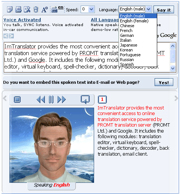Image resolution: width=180 pixels, height=194 pixels.
Task: Click the print icon in toolbar
Action: 18,9
